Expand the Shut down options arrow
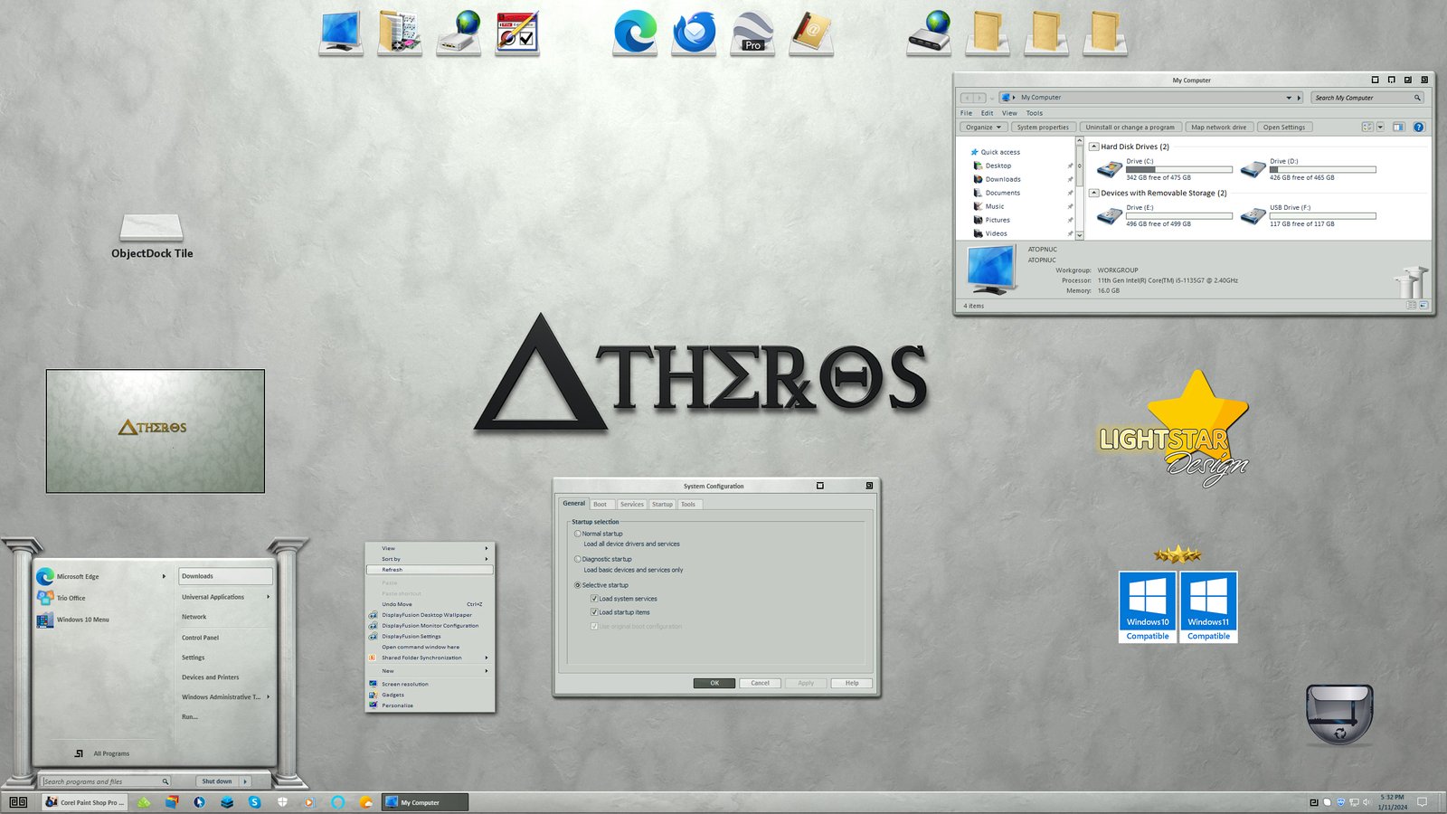This screenshot has width=1447, height=814. 245,781
